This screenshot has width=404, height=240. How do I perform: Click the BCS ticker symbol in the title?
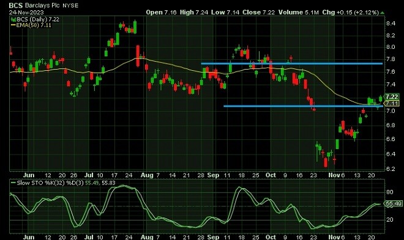tap(16, 5)
